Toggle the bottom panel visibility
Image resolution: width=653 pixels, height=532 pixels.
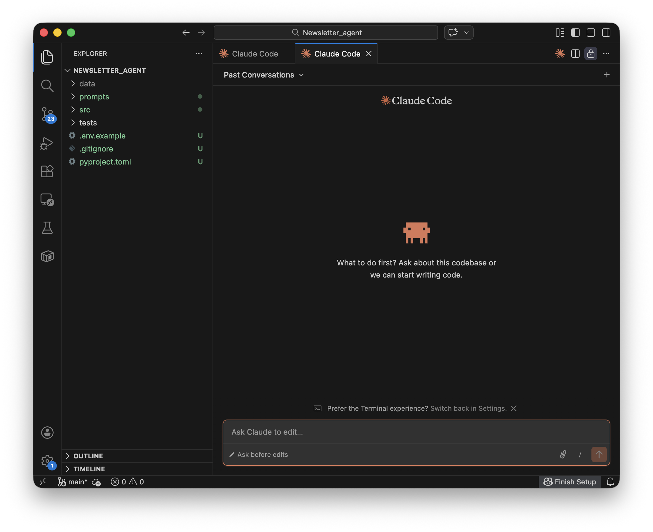(x=591, y=33)
